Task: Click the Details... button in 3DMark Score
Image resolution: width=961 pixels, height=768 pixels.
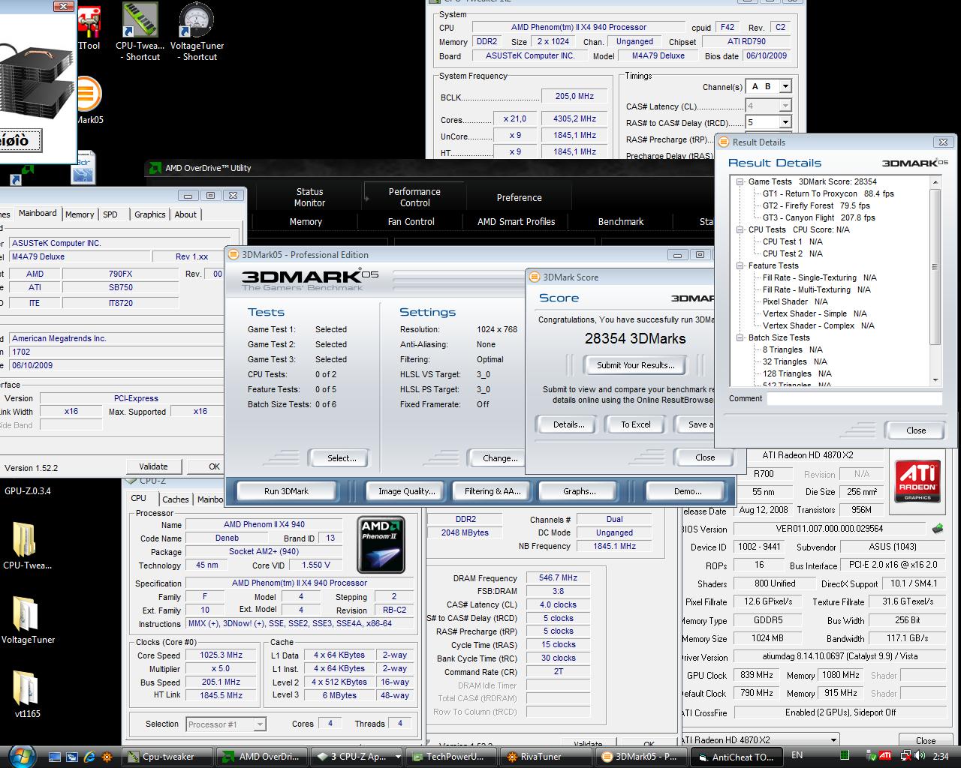Action: (568, 424)
